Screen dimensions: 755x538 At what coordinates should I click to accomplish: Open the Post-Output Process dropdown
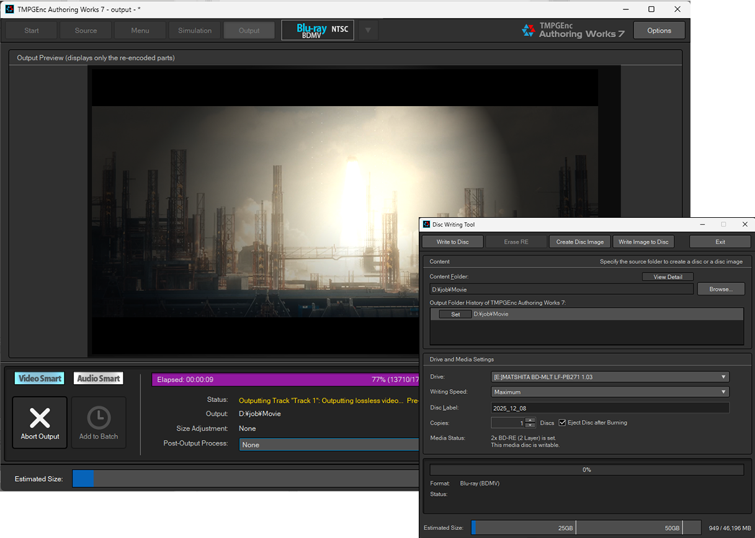(x=329, y=445)
